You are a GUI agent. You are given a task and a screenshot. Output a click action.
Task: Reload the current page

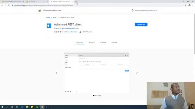(9, 5)
